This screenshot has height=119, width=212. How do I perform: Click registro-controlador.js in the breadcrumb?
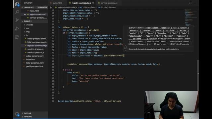point(67,7)
